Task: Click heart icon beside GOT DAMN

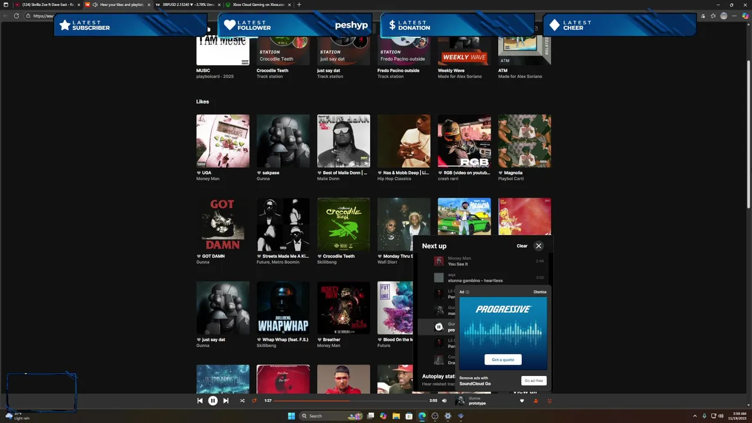Action: pyautogui.click(x=199, y=256)
